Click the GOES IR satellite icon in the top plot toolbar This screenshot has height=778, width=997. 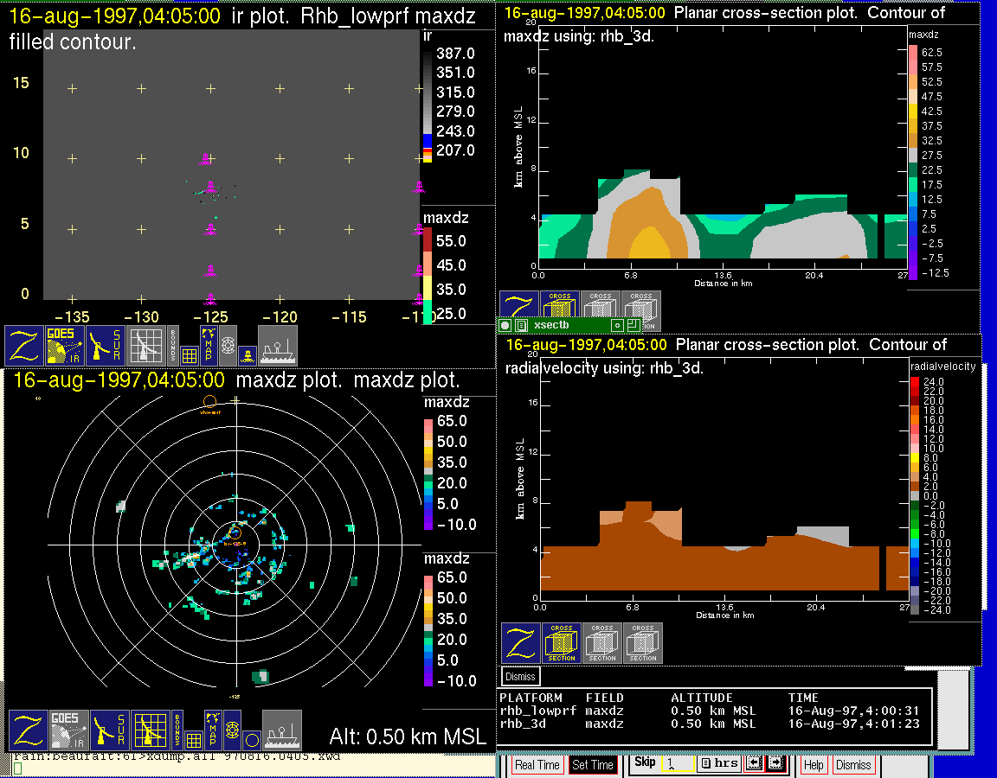[x=66, y=345]
